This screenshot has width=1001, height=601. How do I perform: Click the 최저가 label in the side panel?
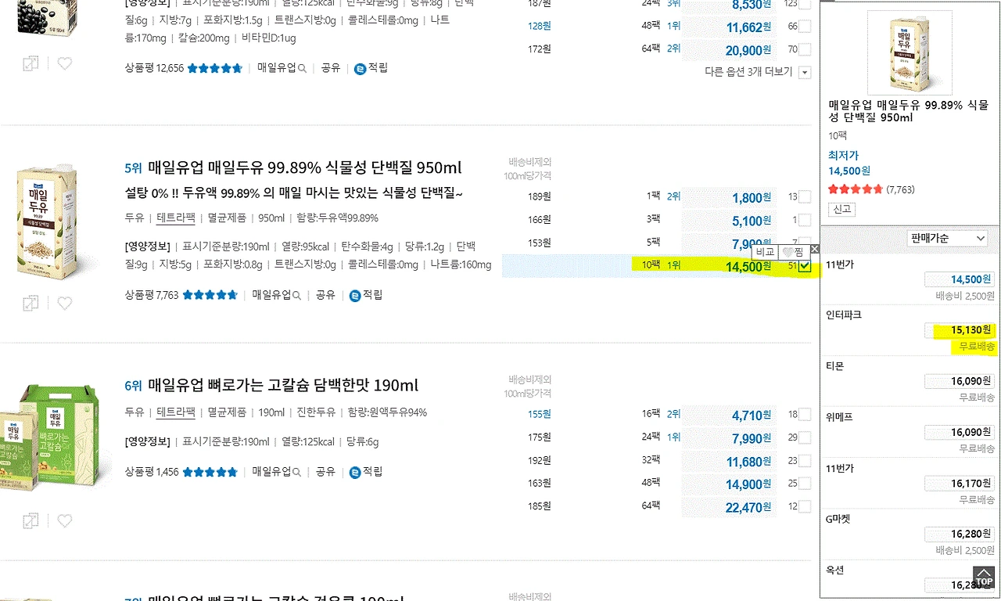coord(844,156)
